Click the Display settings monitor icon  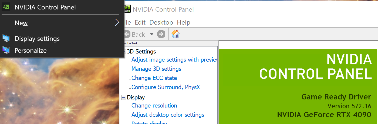click(x=6, y=39)
